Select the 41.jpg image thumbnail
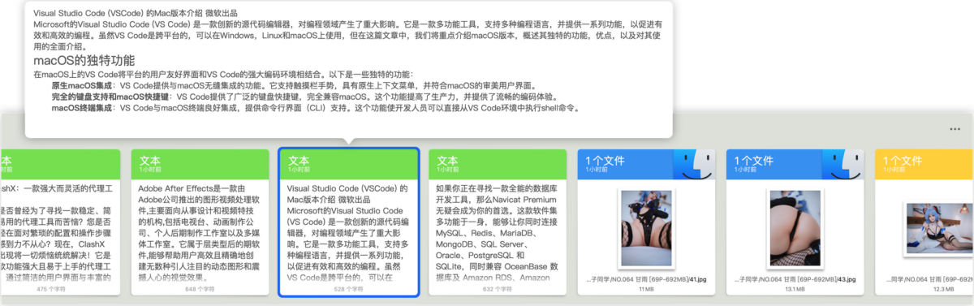The image size is (974, 306). point(646,229)
